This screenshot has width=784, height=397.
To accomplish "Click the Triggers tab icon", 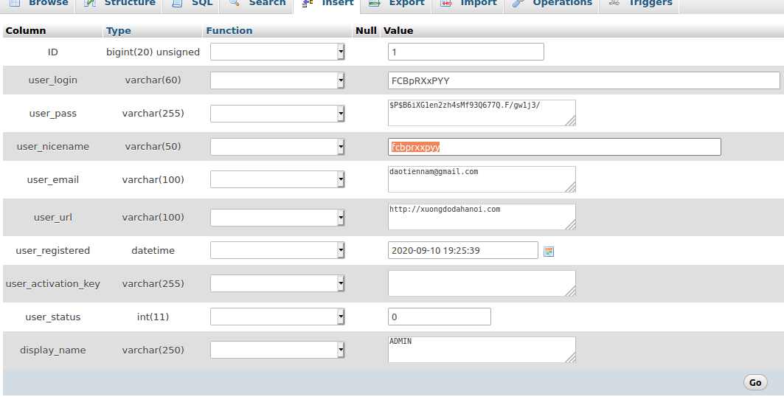I will (x=614, y=3).
